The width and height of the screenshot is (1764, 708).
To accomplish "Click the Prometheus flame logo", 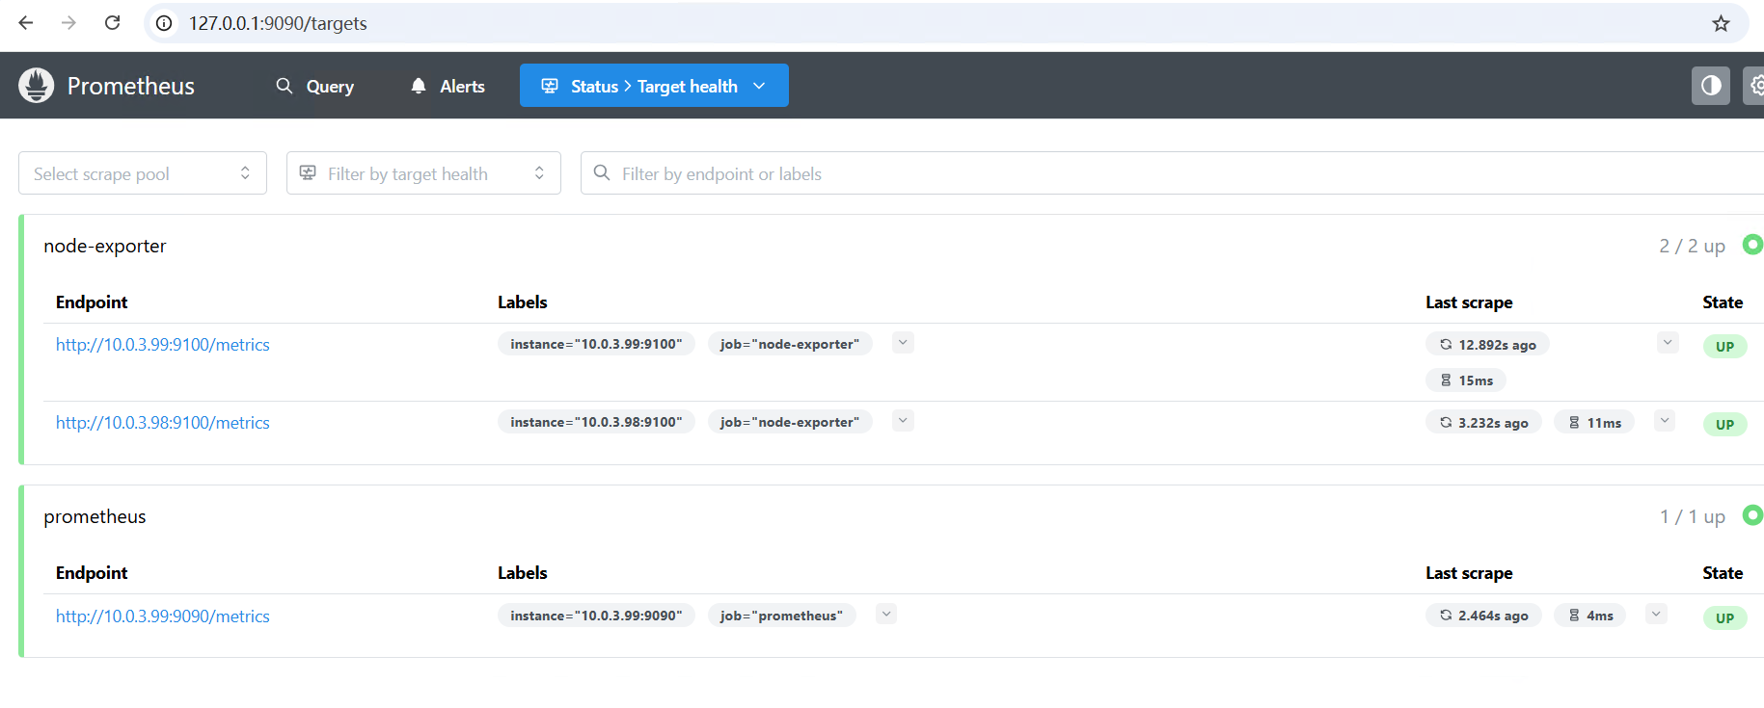I will tap(37, 86).
